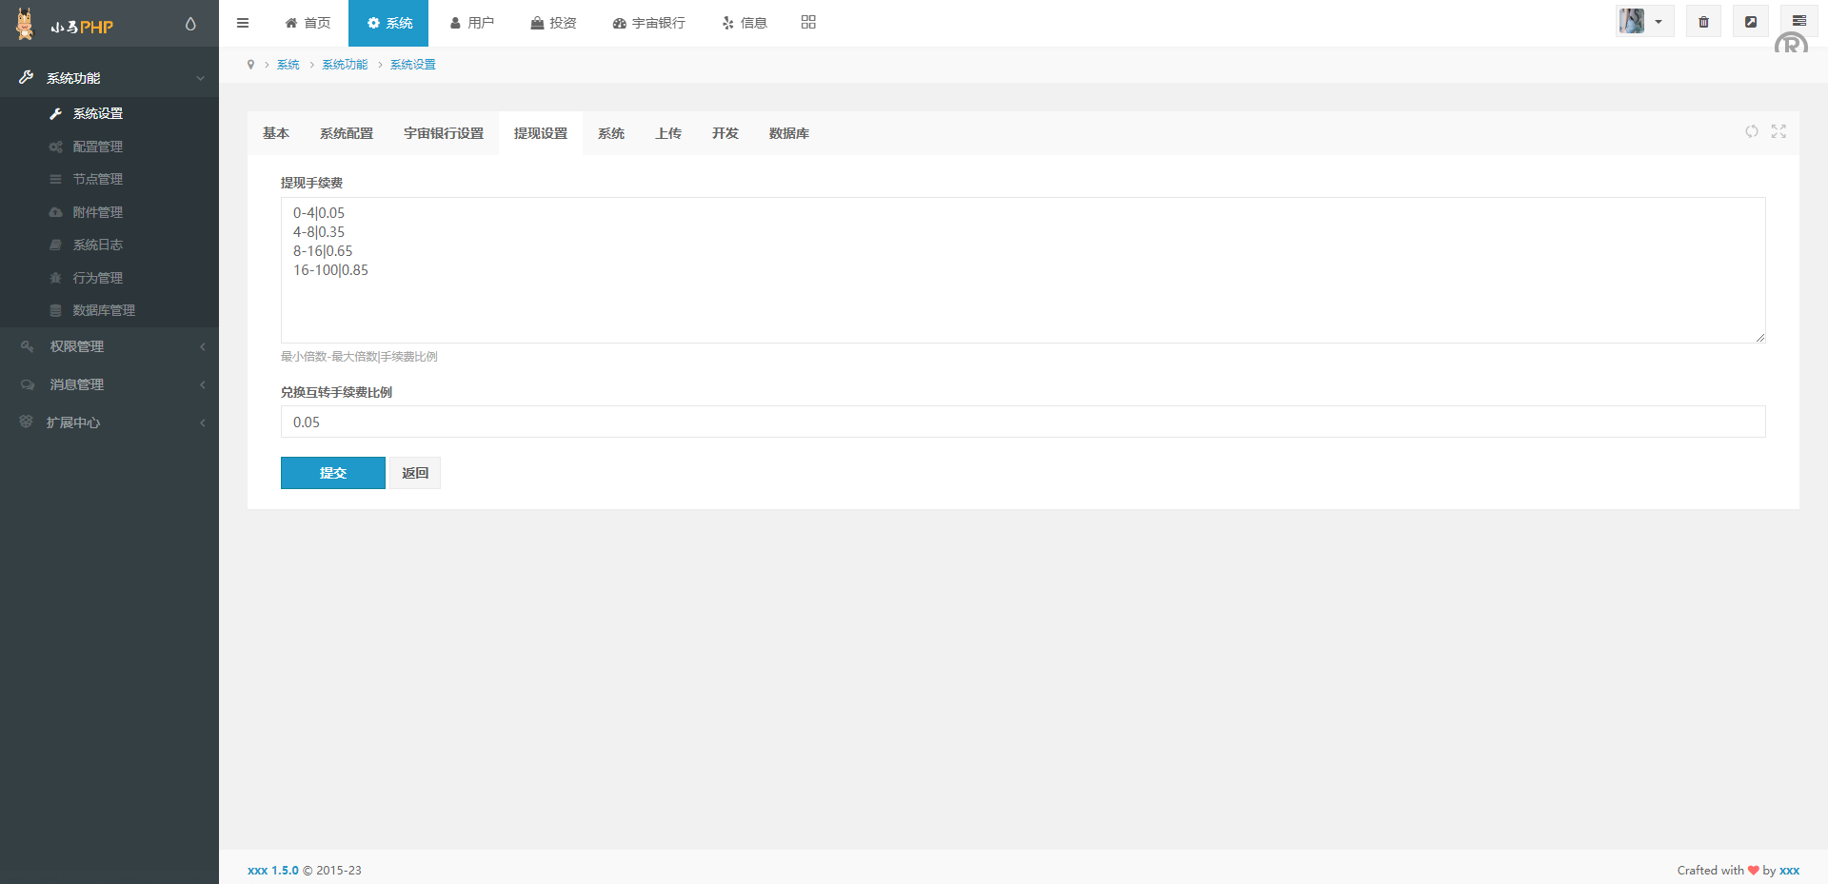Open 系统日志 in the sidebar
This screenshot has width=1828, height=884.
click(x=98, y=245)
